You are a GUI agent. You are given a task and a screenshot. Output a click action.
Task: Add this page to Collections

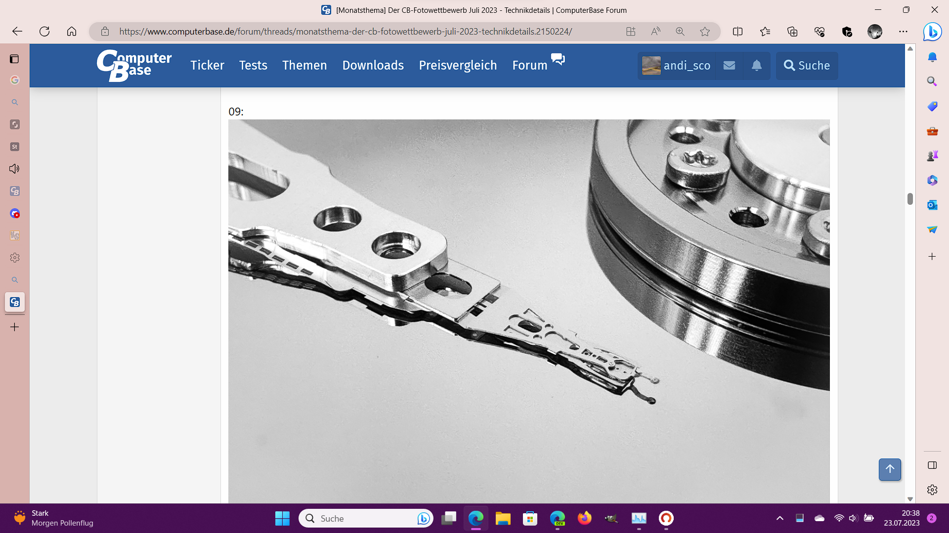(792, 31)
